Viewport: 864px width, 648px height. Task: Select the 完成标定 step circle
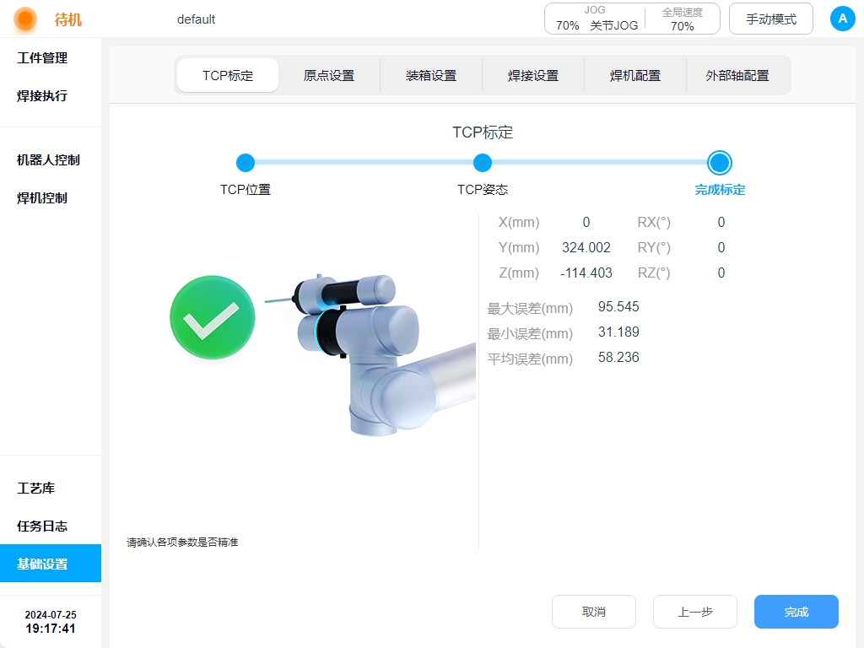tap(720, 163)
